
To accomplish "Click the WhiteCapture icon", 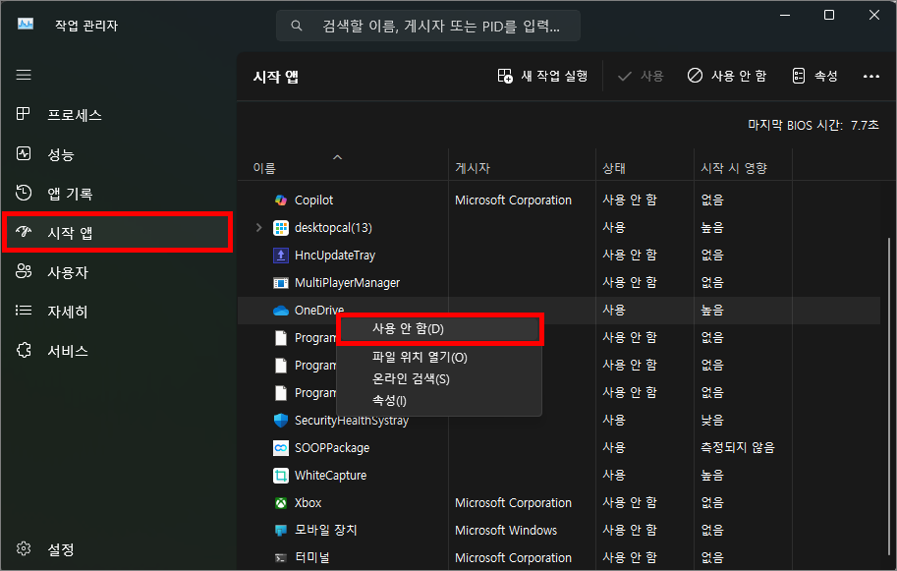I will click(x=281, y=475).
